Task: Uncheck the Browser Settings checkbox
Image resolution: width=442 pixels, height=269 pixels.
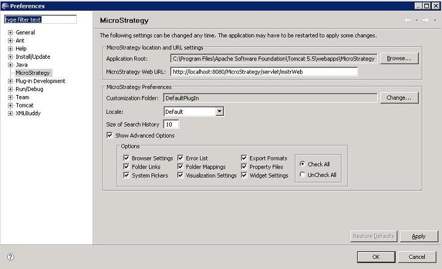Action: click(127, 159)
